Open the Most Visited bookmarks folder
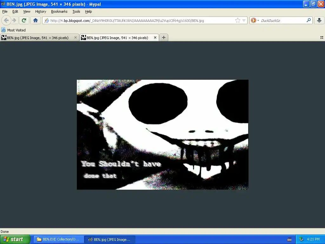325x244 pixels. (13, 30)
